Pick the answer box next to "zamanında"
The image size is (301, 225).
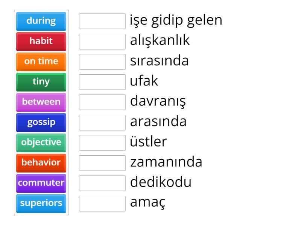click(102, 163)
